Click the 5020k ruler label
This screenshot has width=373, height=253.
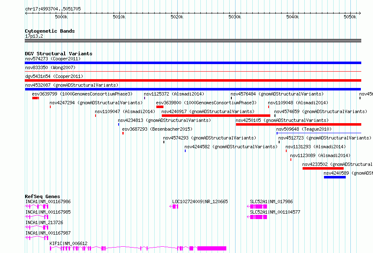177,17
